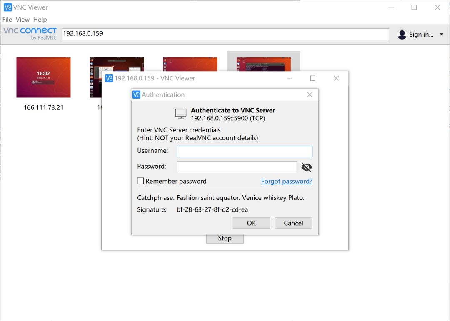Click the address bar showing 192.168.0.159
This screenshot has height=321, width=450.
pos(225,34)
